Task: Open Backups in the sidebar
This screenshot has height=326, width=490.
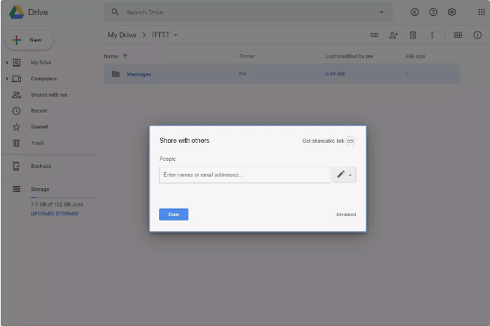Action: click(40, 165)
